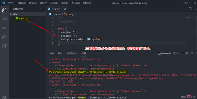Collapse the NPM folder section

(x=11, y=14)
